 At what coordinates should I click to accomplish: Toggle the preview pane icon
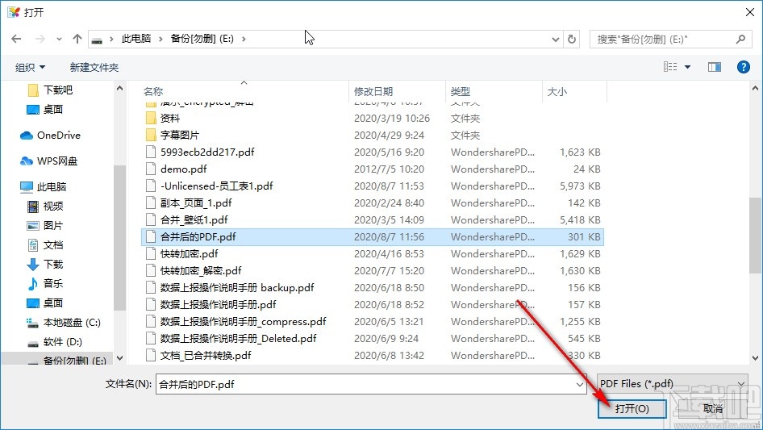(x=715, y=67)
